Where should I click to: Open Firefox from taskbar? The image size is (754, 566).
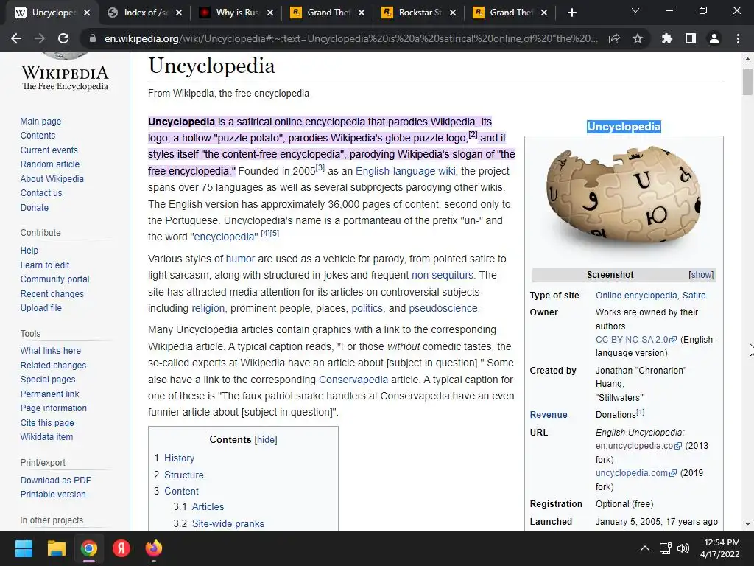154,548
